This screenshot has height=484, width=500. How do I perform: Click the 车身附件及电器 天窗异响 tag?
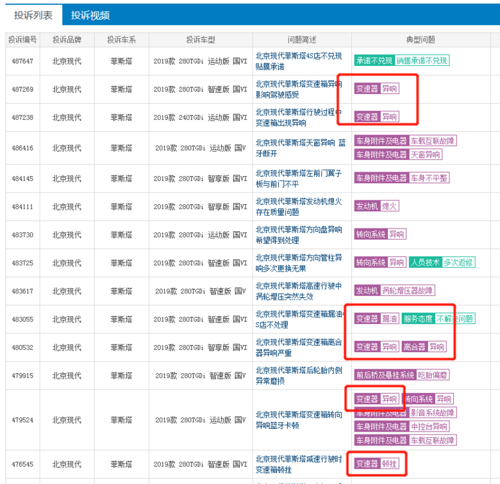pyautogui.click(x=398, y=155)
